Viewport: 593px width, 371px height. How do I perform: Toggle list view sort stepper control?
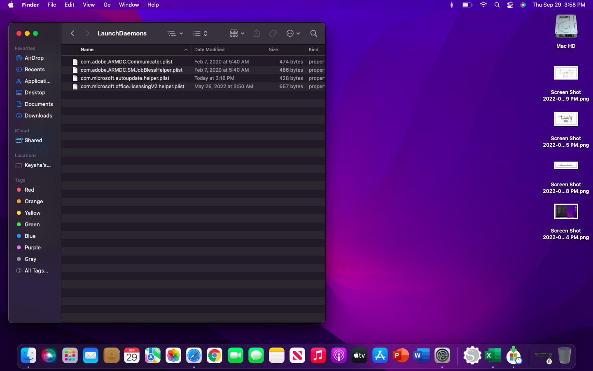point(201,33)
